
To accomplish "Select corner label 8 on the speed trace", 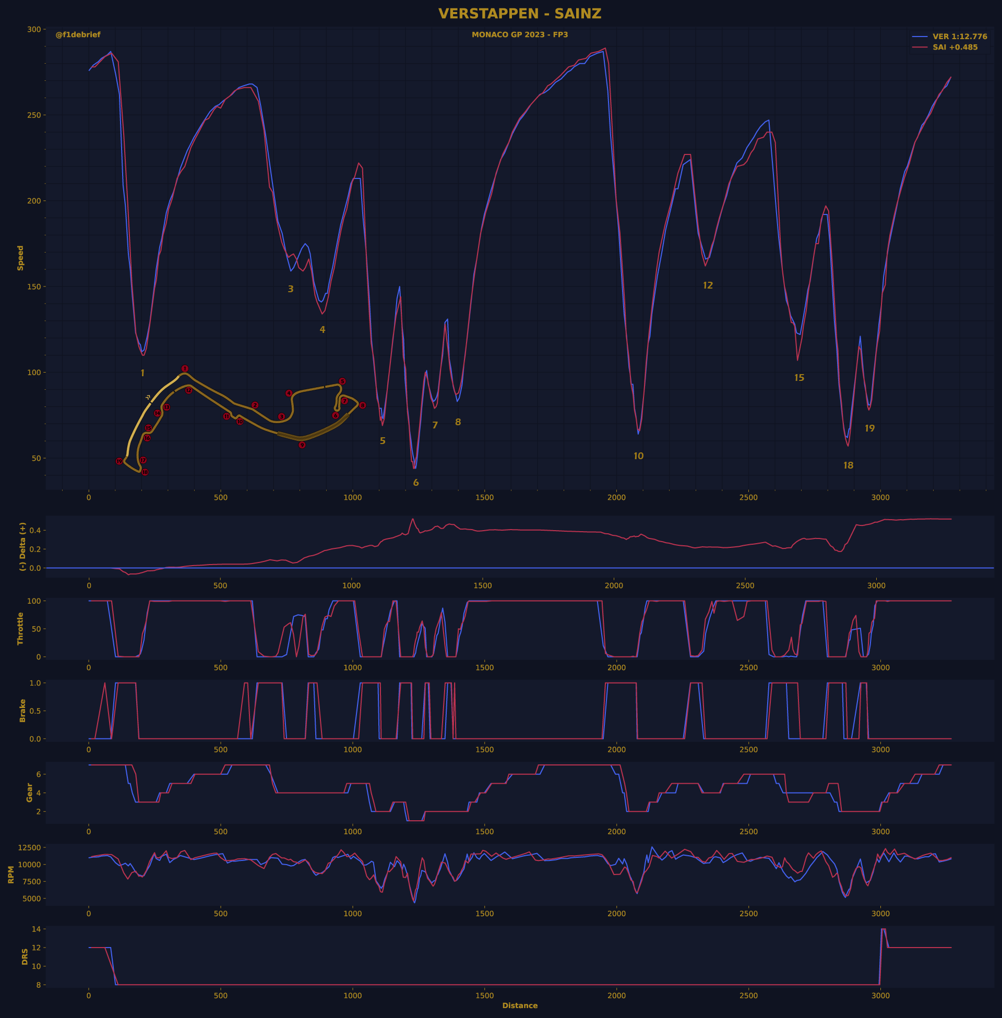I will click(x=458, y=422).
